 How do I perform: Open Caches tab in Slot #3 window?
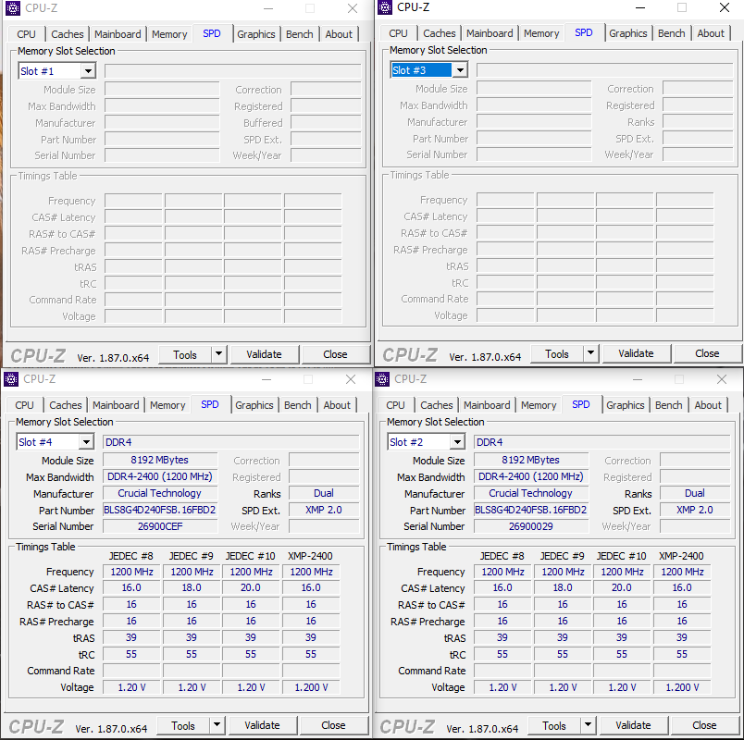[x=440, y=33]
